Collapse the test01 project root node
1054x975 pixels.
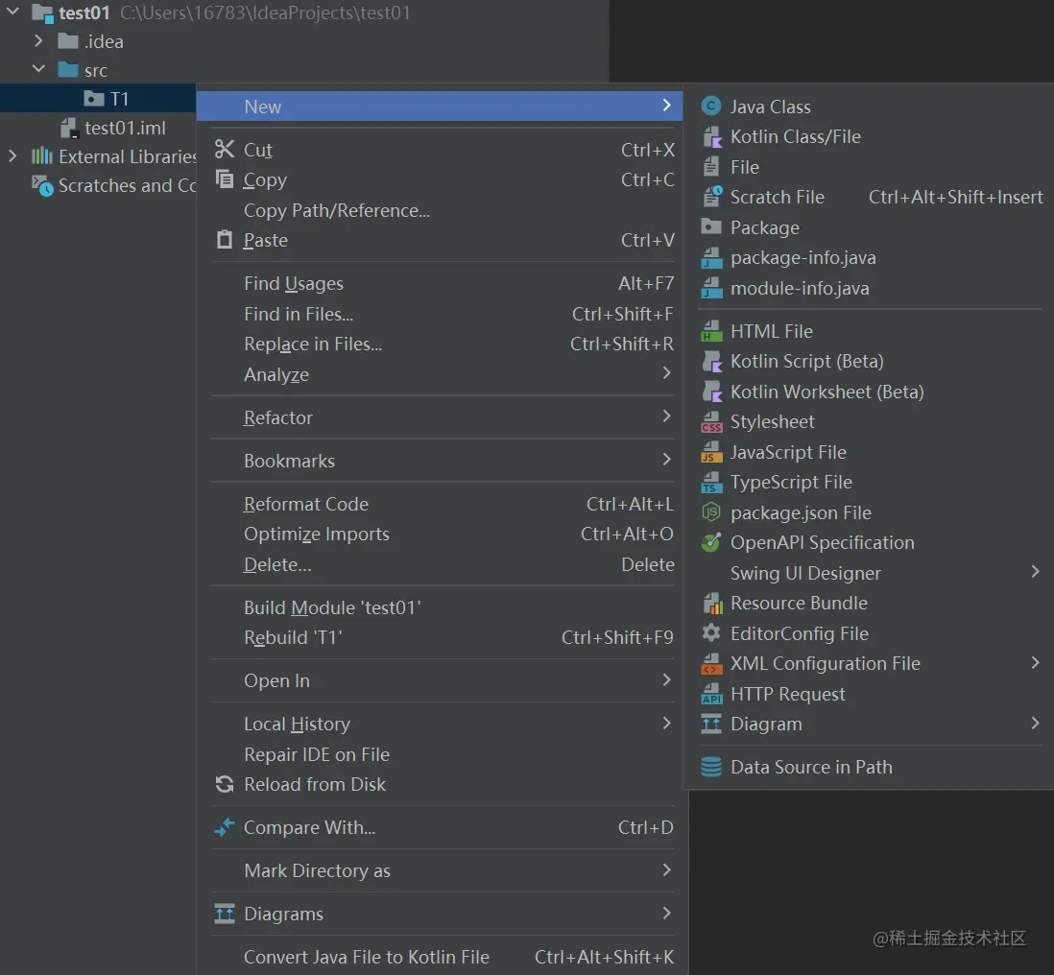(12, 12)
